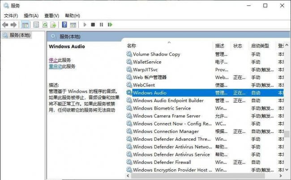
Task: Click the gear icon beside WebClient
Action: (x=129, y=85)
